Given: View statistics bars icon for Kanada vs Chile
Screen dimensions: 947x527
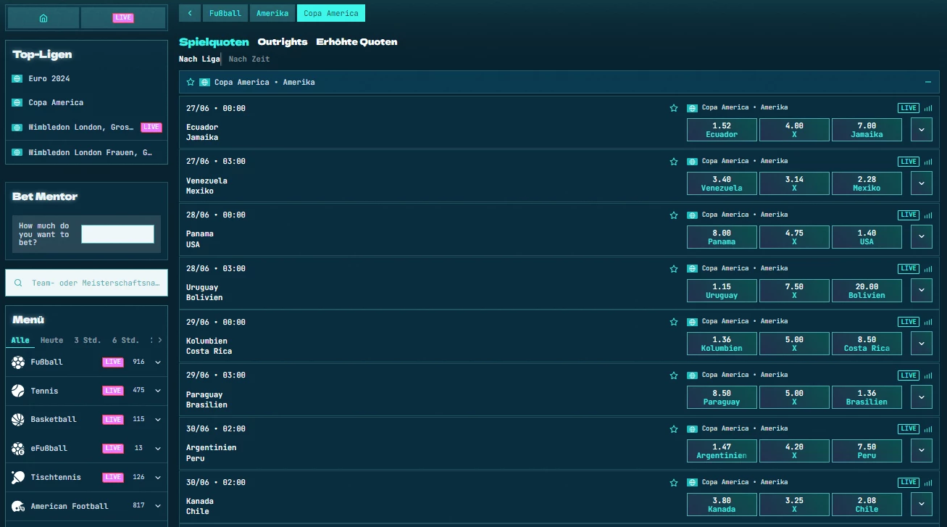Looking at the screenshot, I should pyautogui.click(x=928, y=482).
